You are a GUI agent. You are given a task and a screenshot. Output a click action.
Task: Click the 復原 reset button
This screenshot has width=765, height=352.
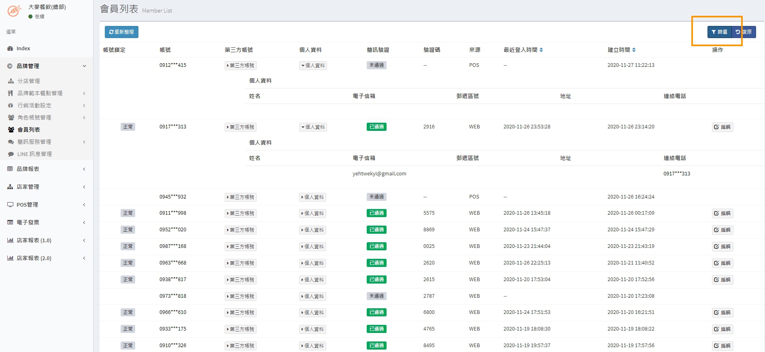pyautogui.click(x=744, y=32)
